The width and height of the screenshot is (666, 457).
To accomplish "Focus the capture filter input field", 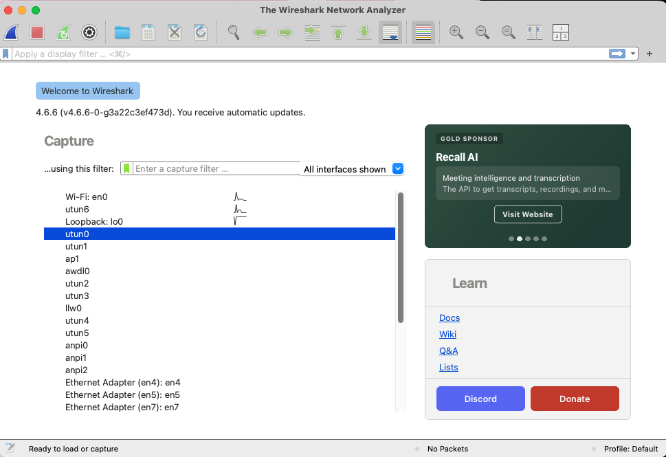I will [x=217, y=168].
